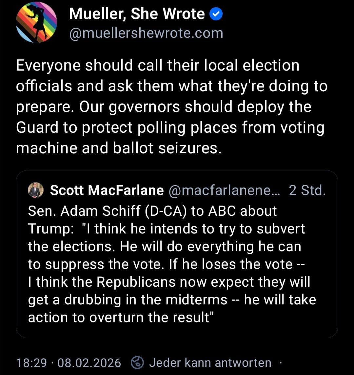Click the 18:29 · 08.02.2026 post timestamp
Screen dimensions: 354x375
coord(68,363)
